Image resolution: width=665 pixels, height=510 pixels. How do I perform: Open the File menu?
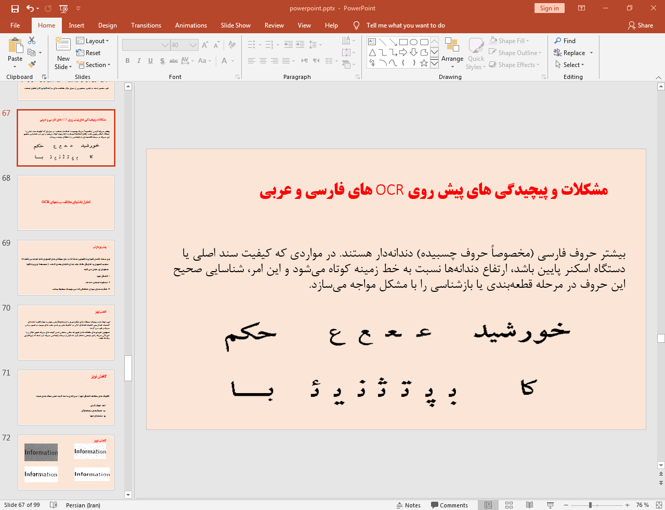point(15,25)
